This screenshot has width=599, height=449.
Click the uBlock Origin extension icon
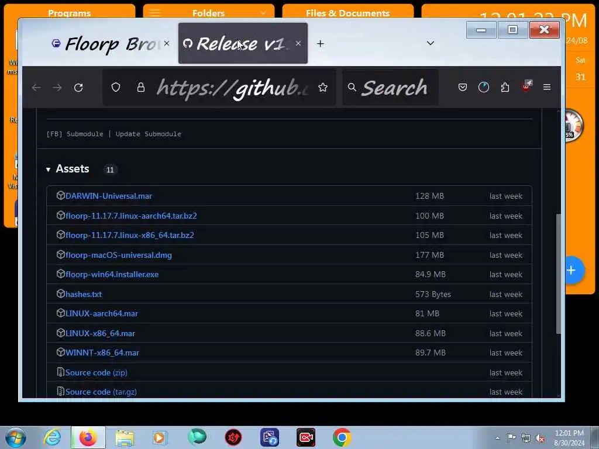pos(526,87)
